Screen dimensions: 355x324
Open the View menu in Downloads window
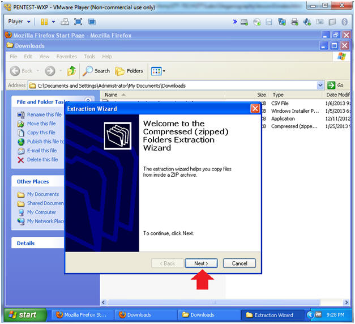[44, 57]
